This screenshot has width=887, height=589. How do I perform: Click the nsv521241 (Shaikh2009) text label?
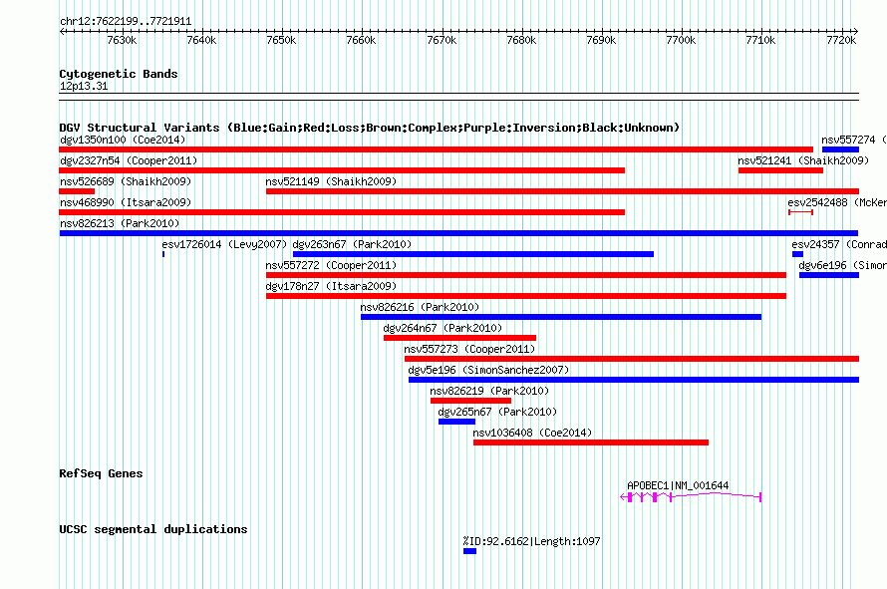tap(803, 160)
